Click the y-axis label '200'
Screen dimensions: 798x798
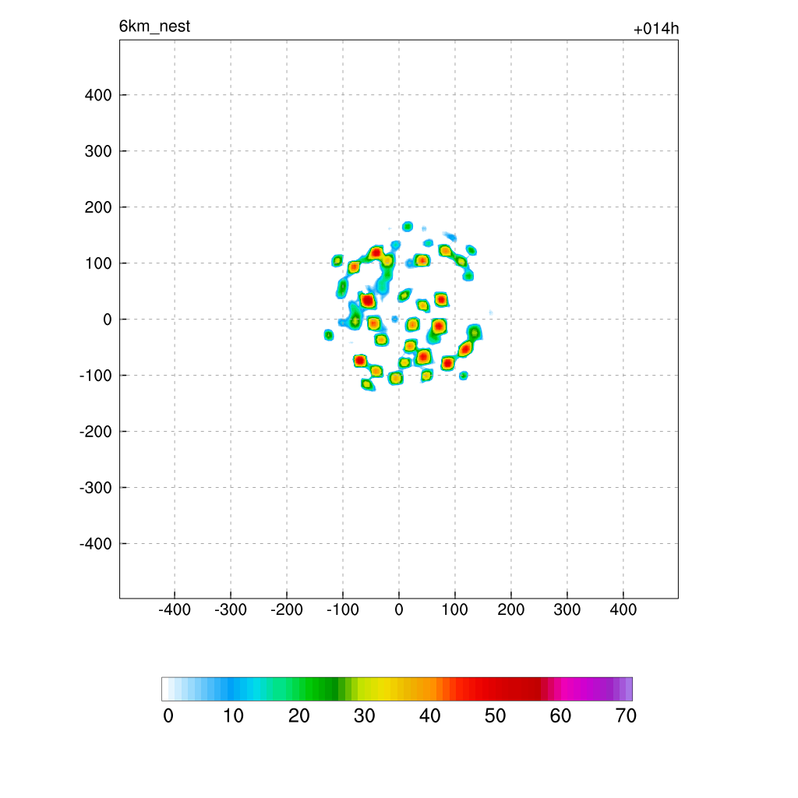click(x=98, y=207)
